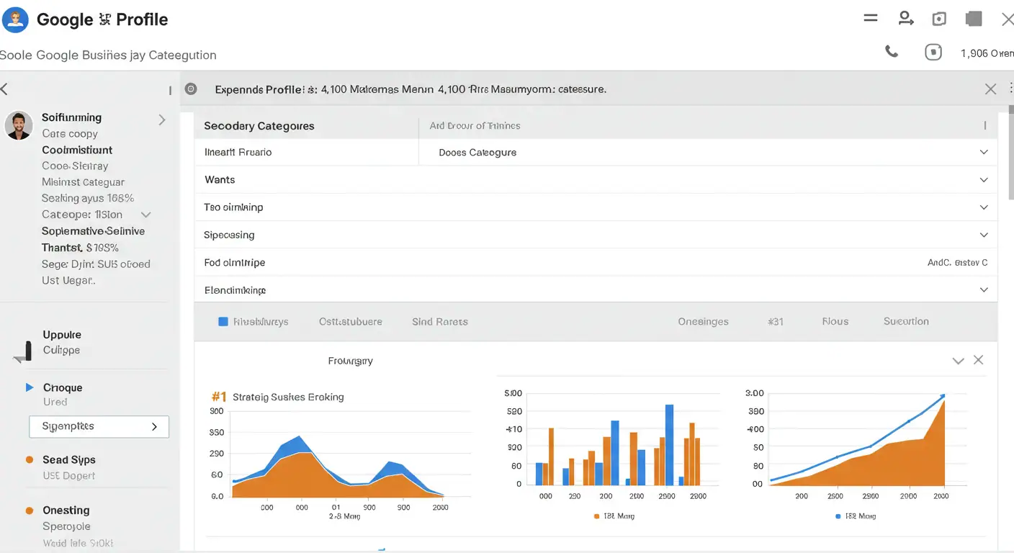Click the orange legend square under bar chart

click(597, 516)
